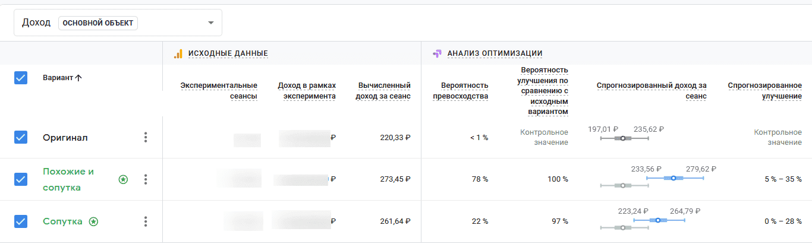Image resolution: width=812 pixels, height=244 pixels.
Task: Click the dropdown arrow of Доход selector
Action: (x=210, y=23)
